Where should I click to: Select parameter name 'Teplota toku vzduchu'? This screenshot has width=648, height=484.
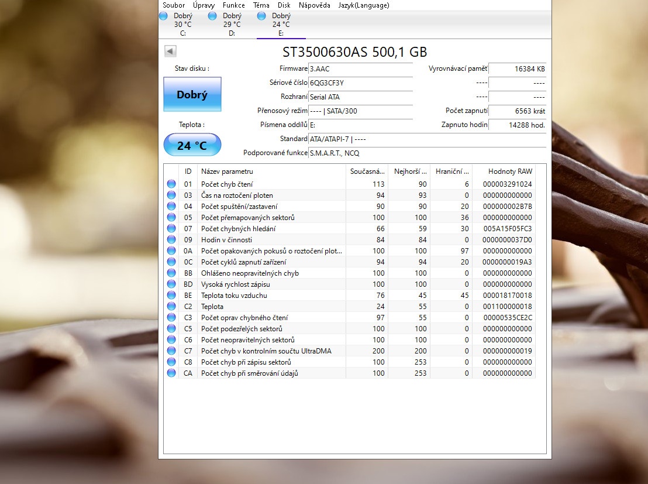click(x=234, y=296)
